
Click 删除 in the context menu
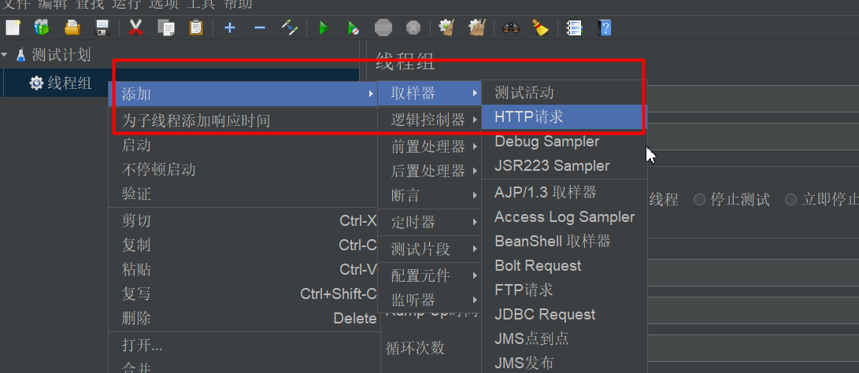click(x=137, y=319)
